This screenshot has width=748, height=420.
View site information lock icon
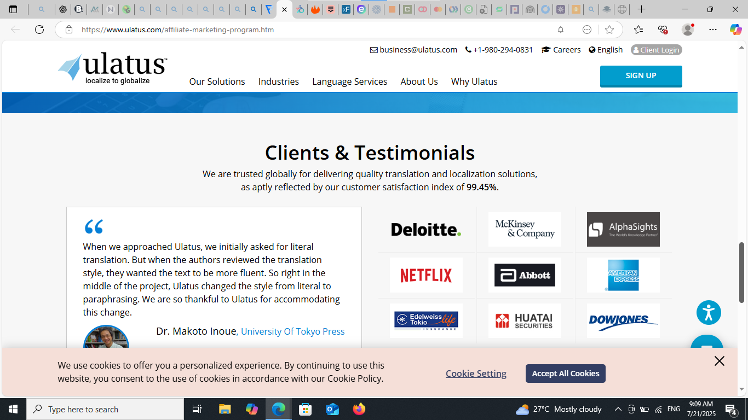tap(69, 30)
